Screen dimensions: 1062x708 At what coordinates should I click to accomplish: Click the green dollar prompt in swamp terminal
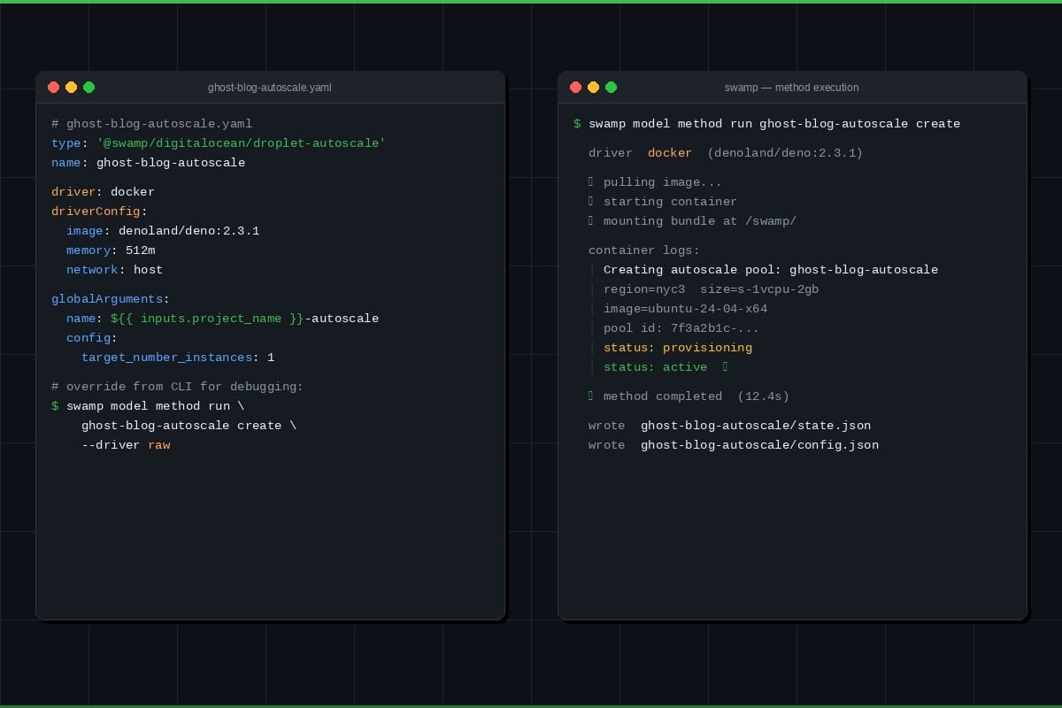pyautogui.click(x=576, y=123)
